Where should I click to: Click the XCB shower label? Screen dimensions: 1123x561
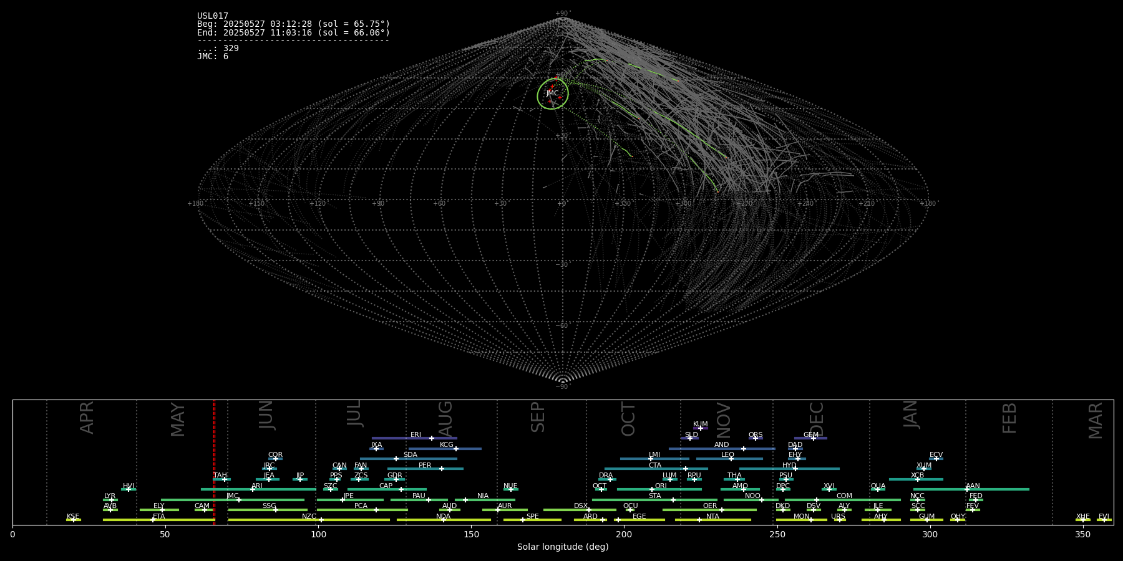(x=917, y=476)
